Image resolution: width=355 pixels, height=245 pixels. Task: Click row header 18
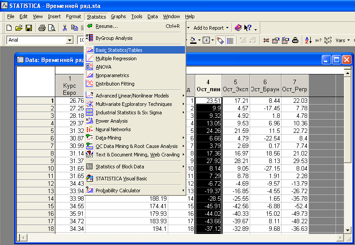point(36,229)
